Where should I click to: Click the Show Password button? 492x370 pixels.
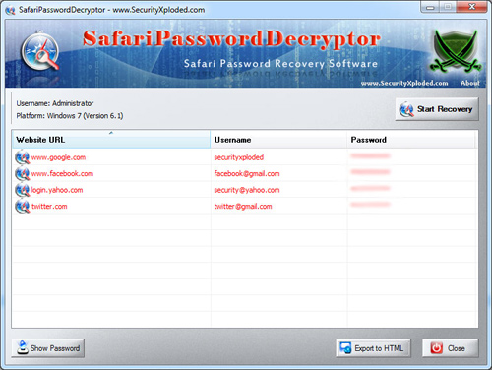[x=48, y=348]
